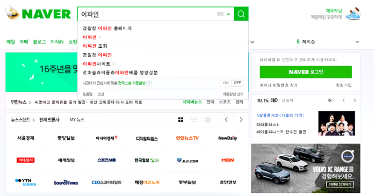Click the concert performers thumbnail
Screen dimensions: 374x196
337,123
